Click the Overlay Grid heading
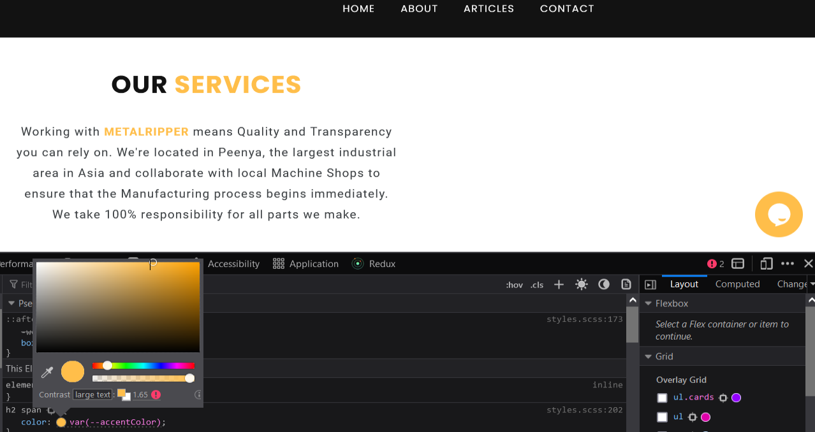 (x=681, y=380)
